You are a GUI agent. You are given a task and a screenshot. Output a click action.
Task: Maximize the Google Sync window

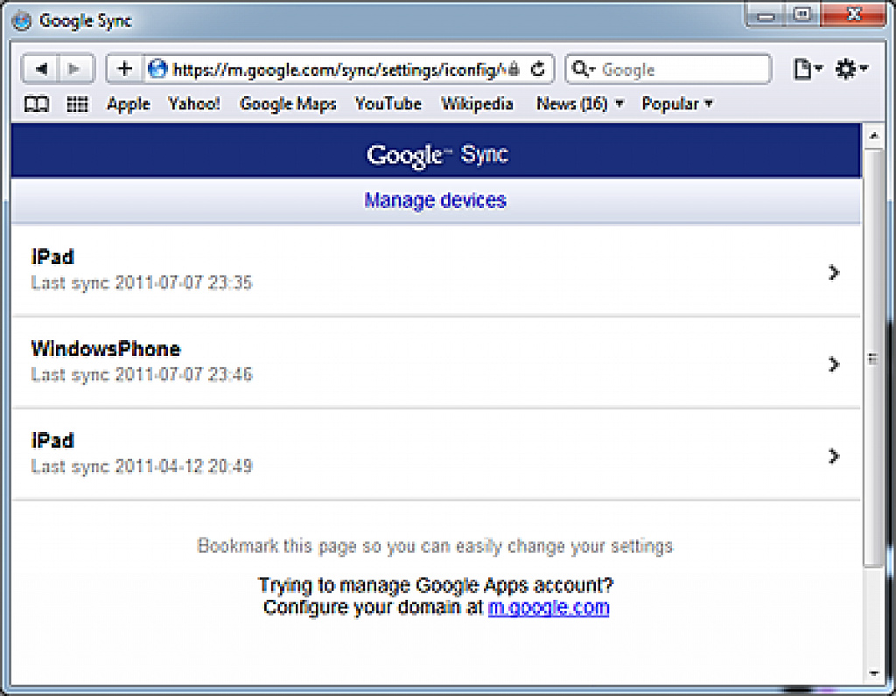click(802, 16)
